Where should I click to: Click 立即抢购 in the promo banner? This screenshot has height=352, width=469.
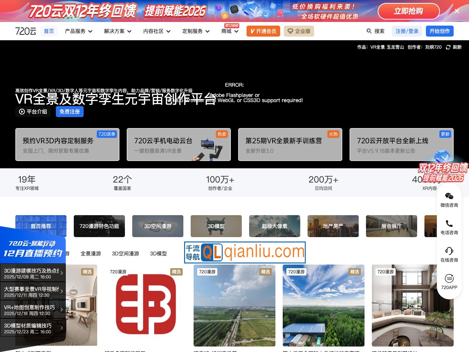[408, 11]
